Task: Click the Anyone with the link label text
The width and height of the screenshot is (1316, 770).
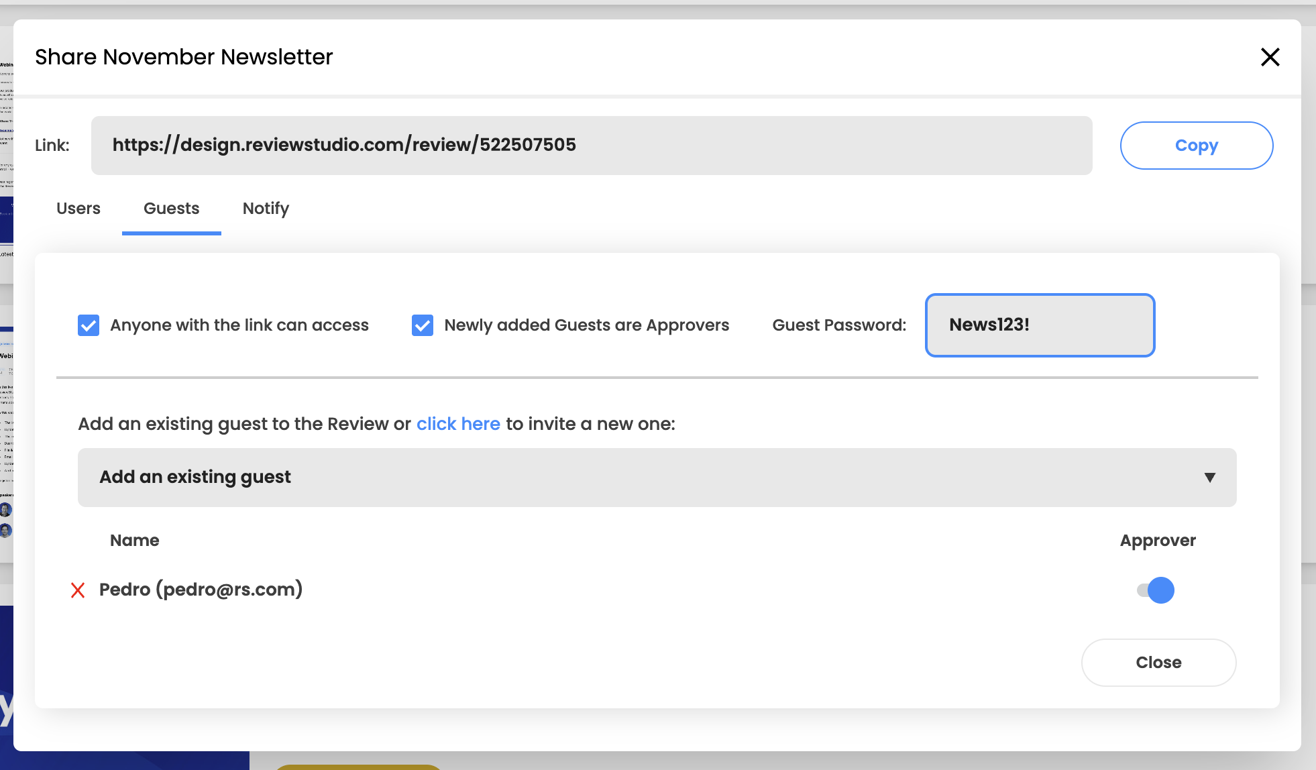Action: pyautogui.click(x=239, y=325)
